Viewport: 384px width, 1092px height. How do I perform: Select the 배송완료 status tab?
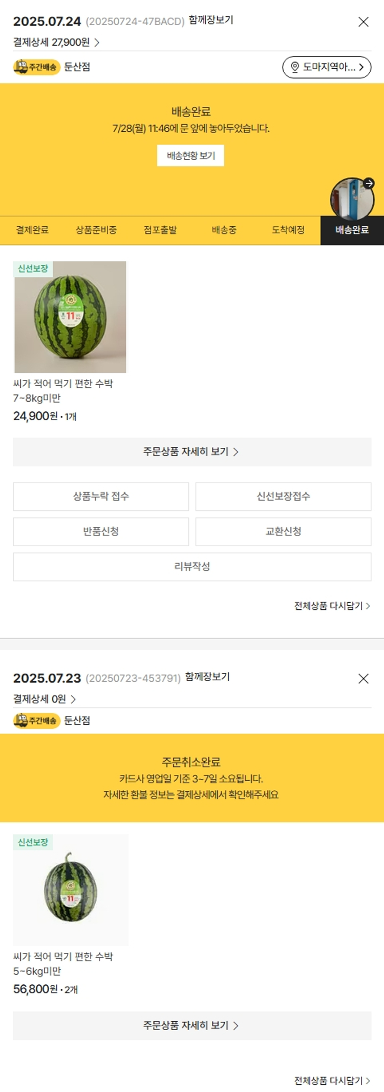click(x=352, y=230)
